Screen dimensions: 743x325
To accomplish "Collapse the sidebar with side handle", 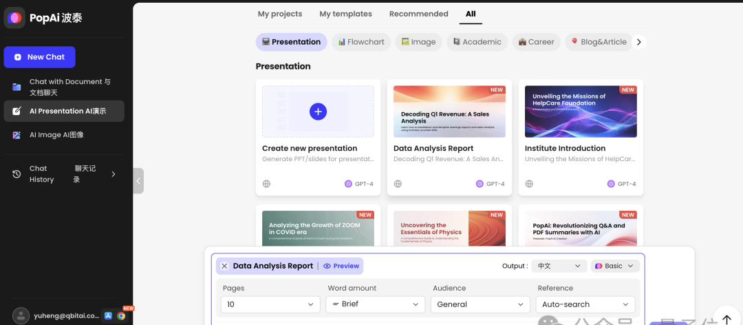I will click(138, 181).
